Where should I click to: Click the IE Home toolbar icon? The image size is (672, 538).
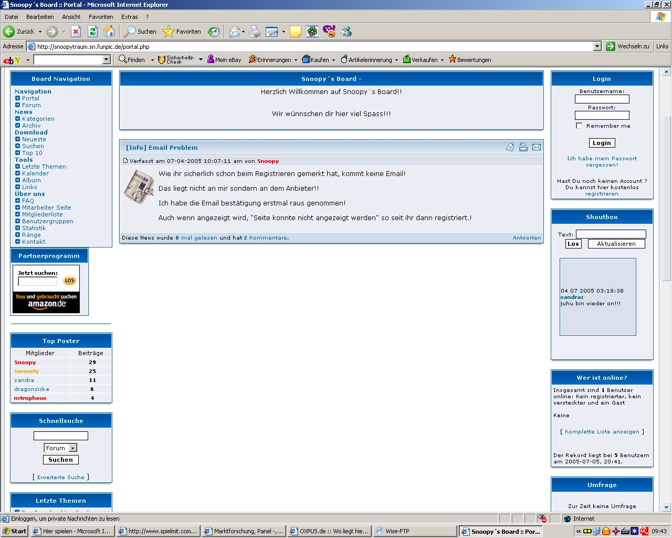(x=109, y=32)
